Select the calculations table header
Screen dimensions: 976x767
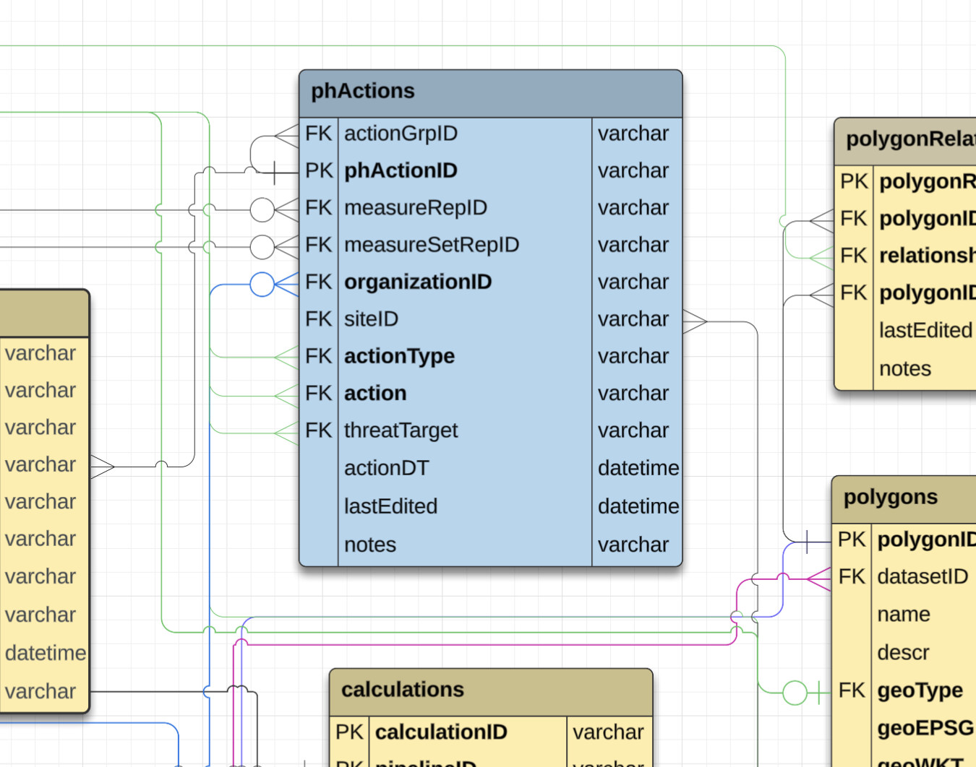click(491, 691)
